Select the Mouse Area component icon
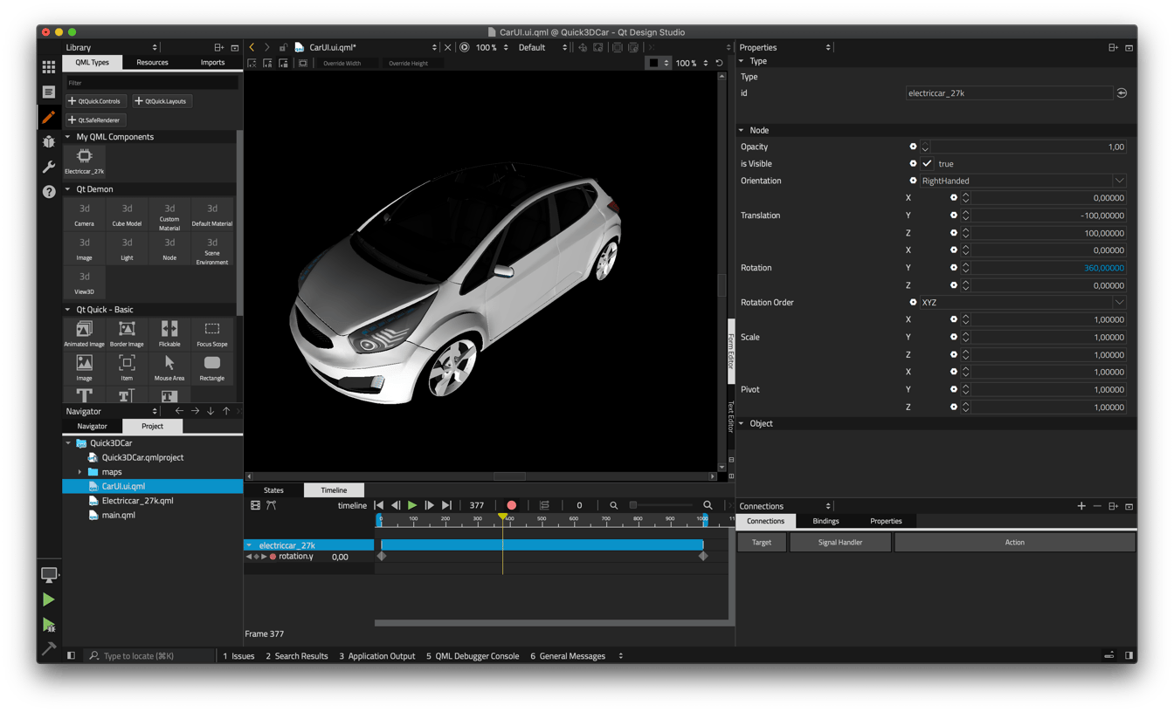Viewport: 1174px width, 712px height. (169, 363)
